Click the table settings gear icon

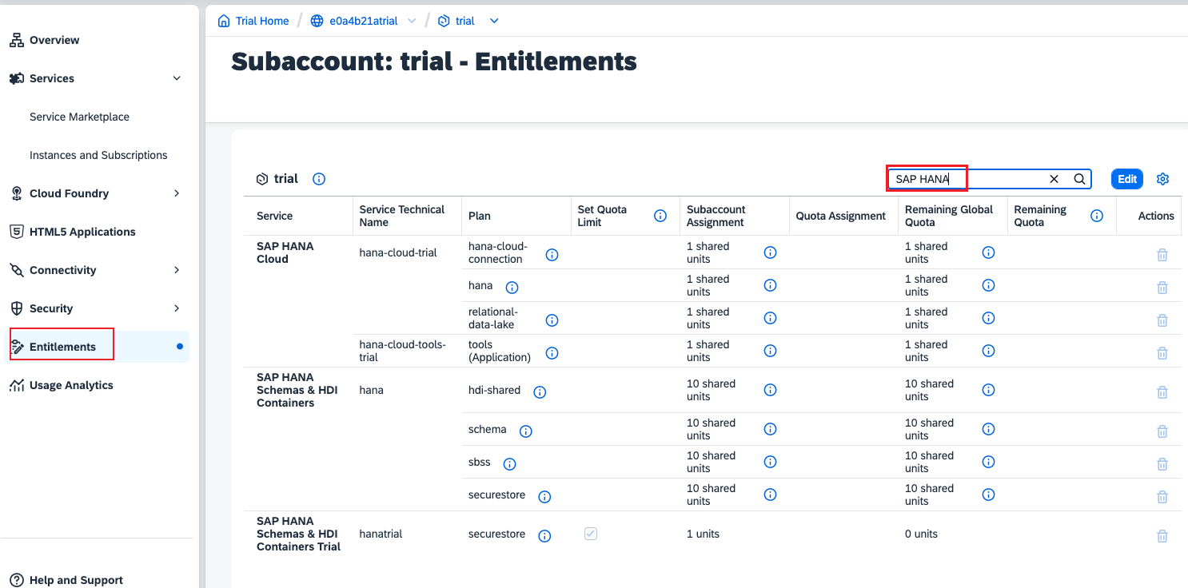[x=1162, y=179]
